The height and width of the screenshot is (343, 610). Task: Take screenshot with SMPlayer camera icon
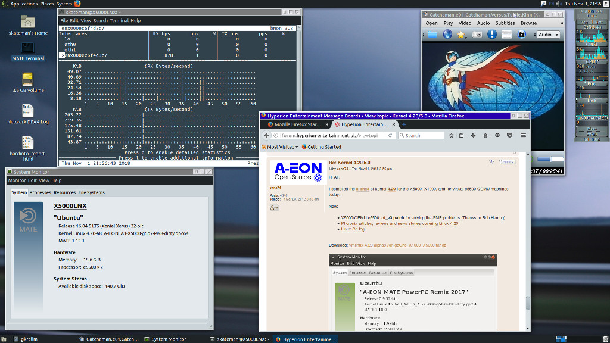(x=477, y=35)
